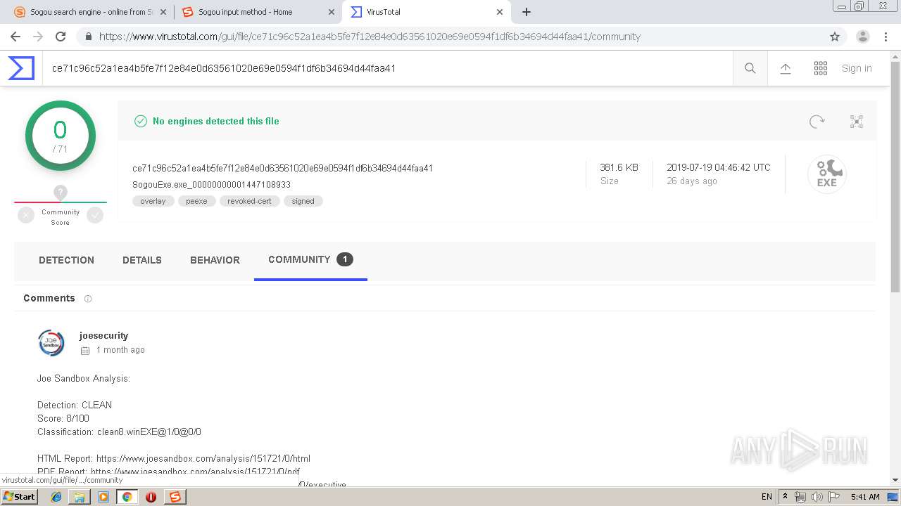Click the browser forward button
The image size is (901, 506).
coord(38,37)
